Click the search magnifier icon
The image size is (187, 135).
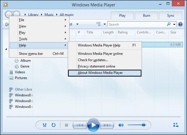(x=169, y=24)
